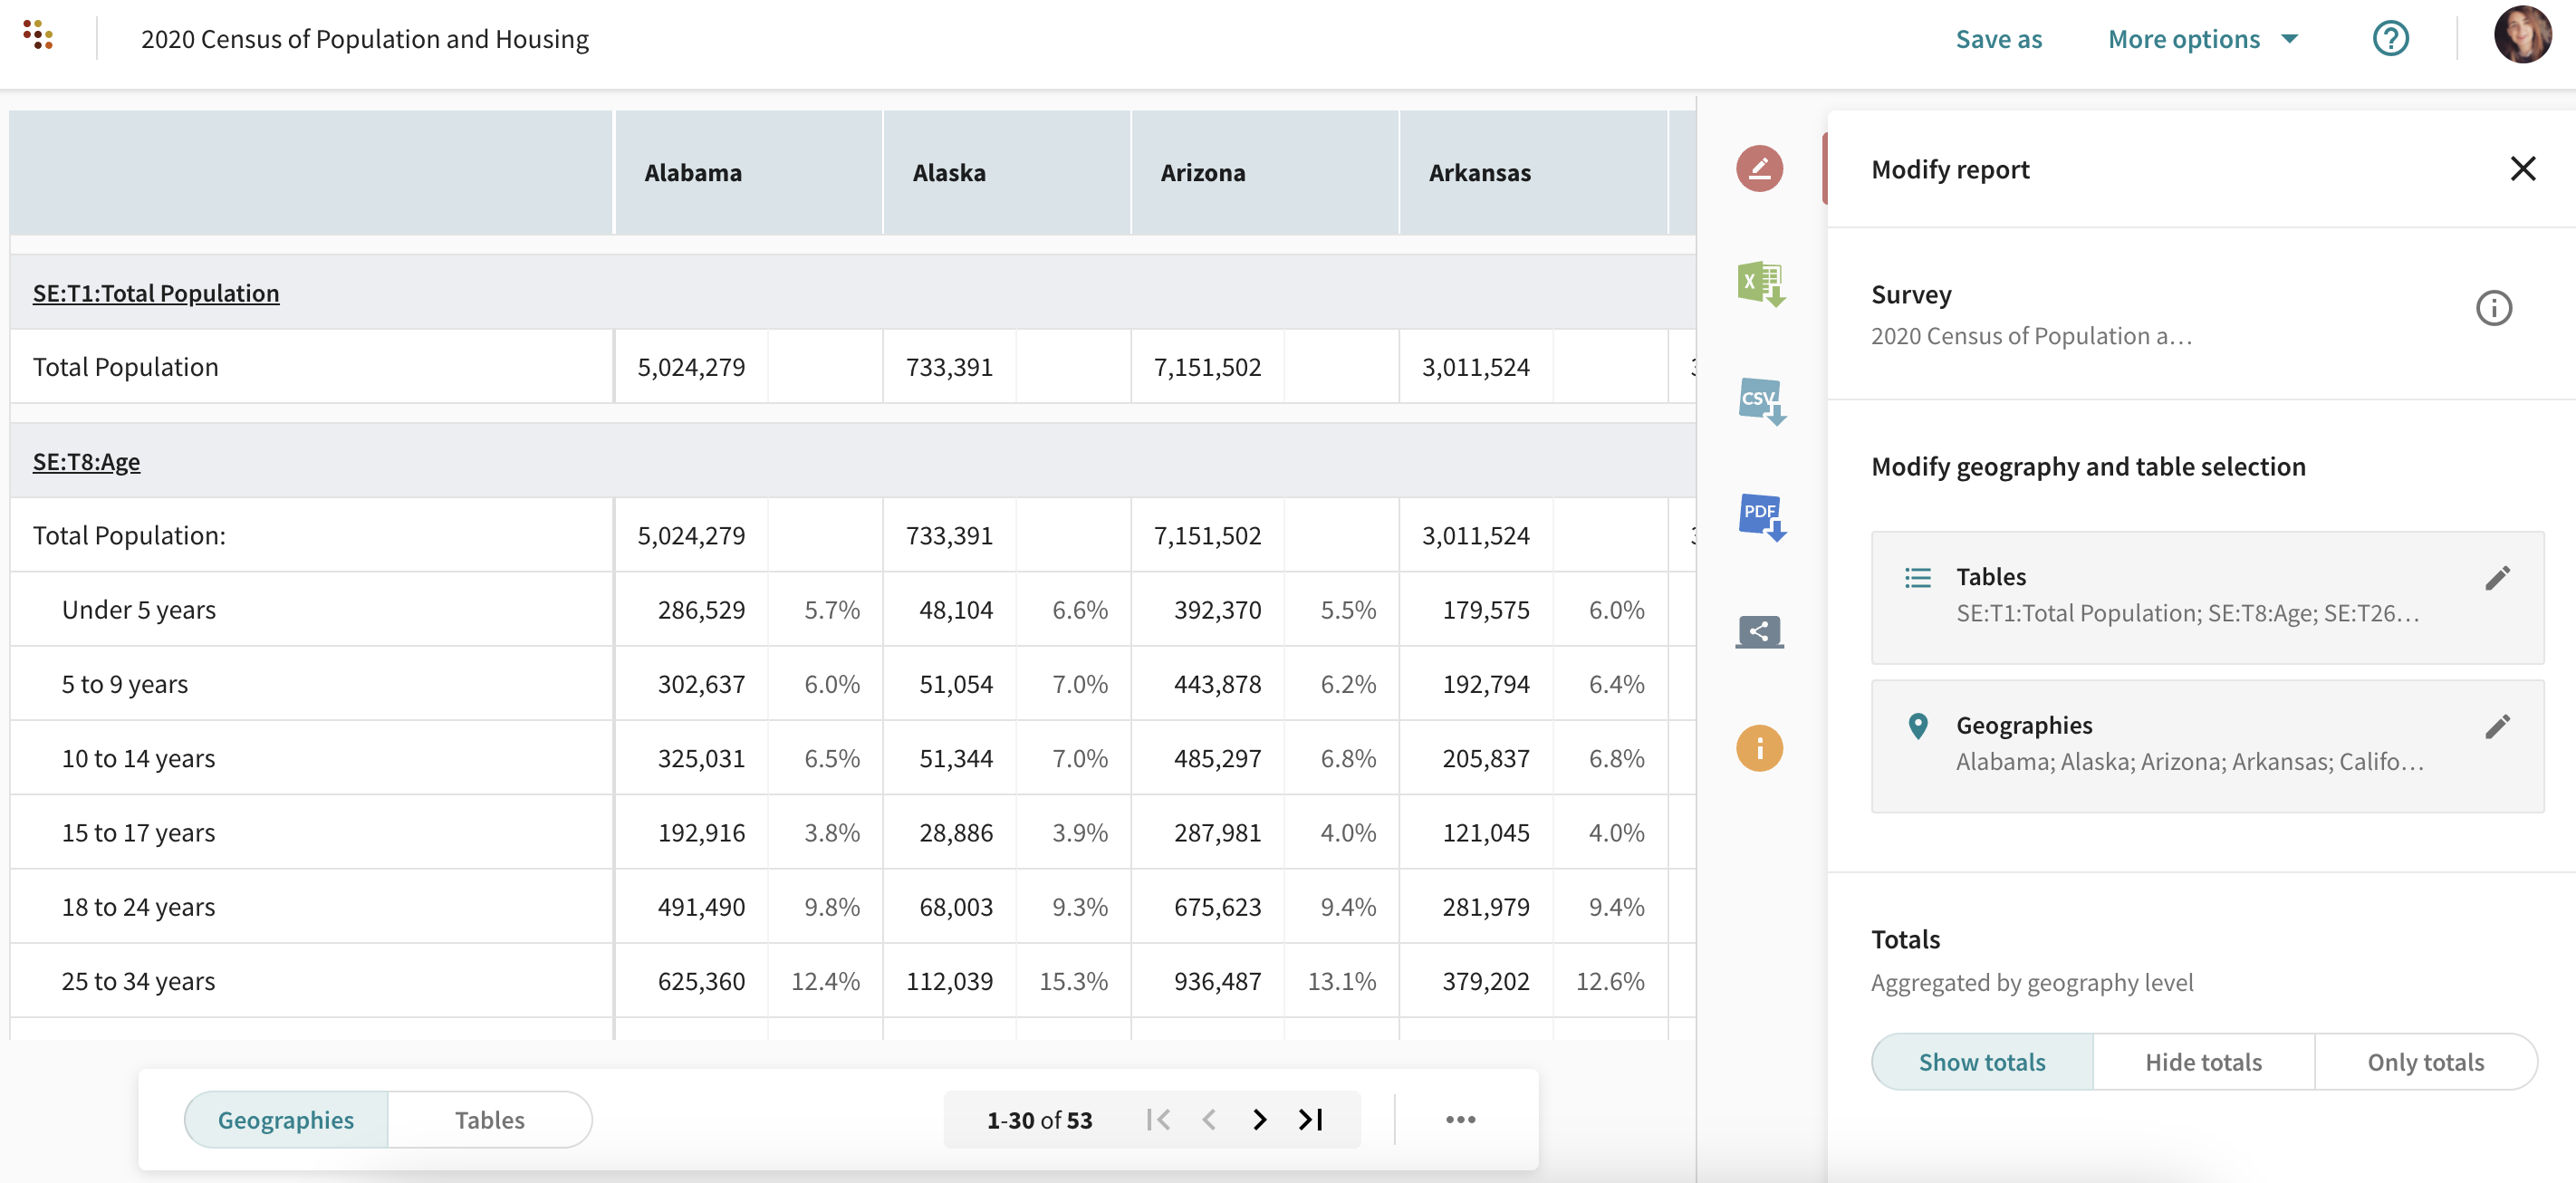Click the orange info circle icon
The height and width of the screenshot is (1183, 2576).
1759,748
